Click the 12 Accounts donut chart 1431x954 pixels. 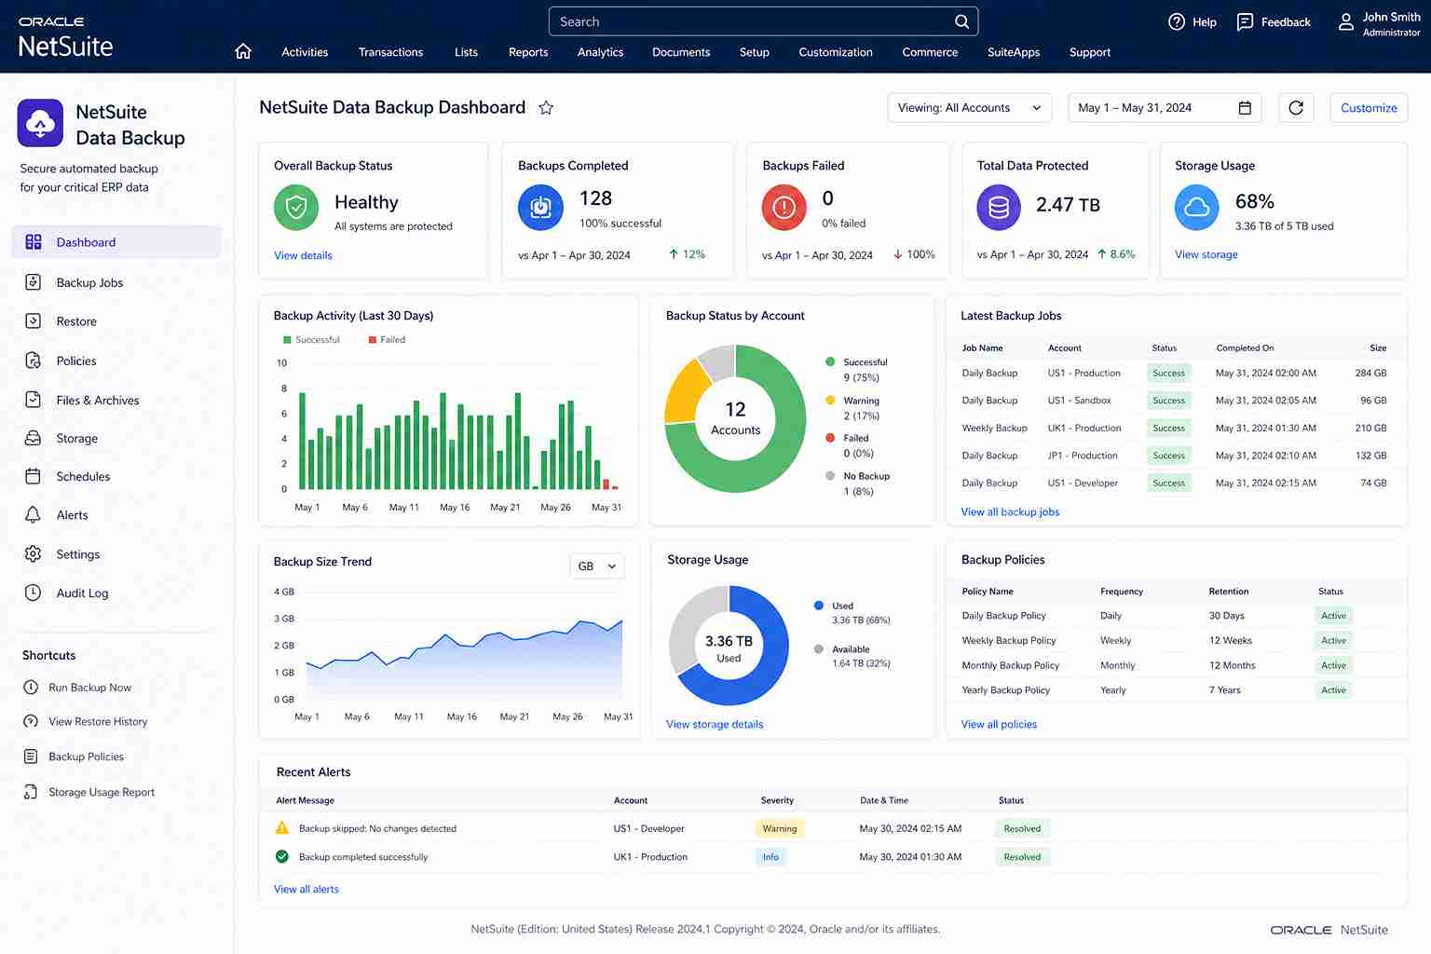735,418
